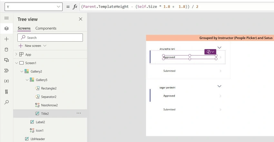Image resolution: width=274 pixels, height=142 pixels.
Task: Click the Copilot button above selected label
Action: coord(210,52)
